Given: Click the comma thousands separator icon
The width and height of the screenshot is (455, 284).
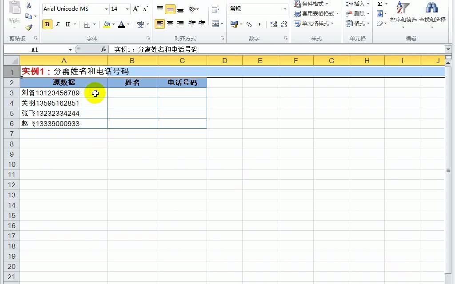Looking at the screenshot, I should point(259,24).
